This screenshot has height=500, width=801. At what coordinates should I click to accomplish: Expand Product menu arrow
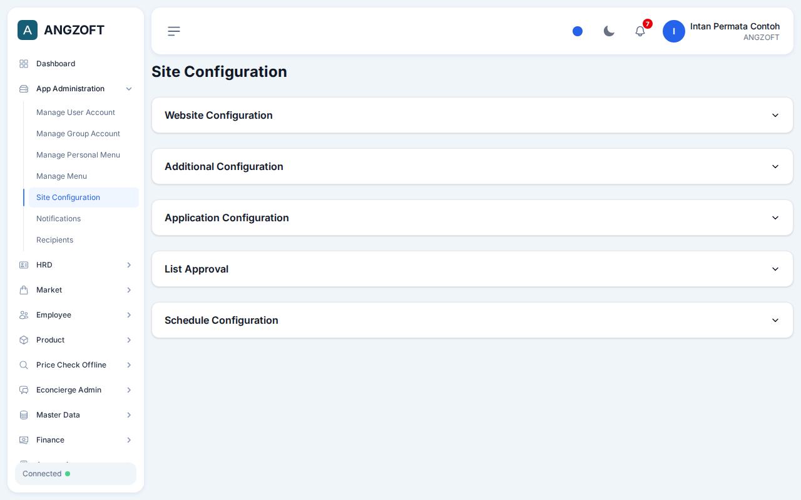[129, 340]
